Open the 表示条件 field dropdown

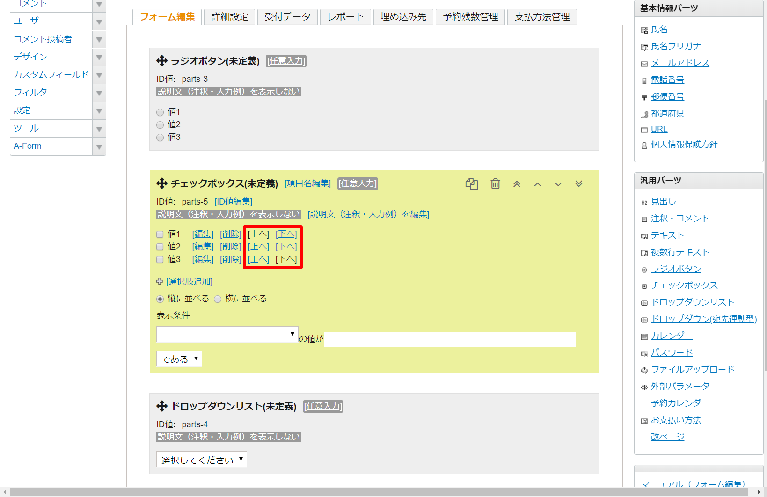[x=227, y=334]
